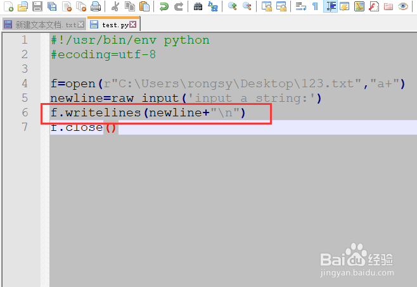Click line number 4 in the margin
The image size is (417, 287).
pos(25,84)
